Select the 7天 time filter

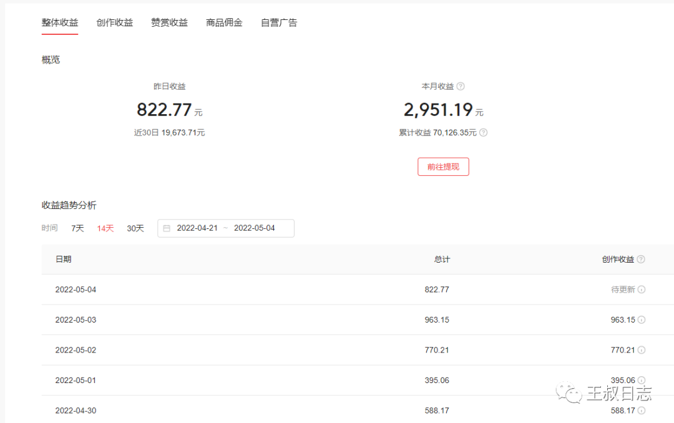click(77, 228)
